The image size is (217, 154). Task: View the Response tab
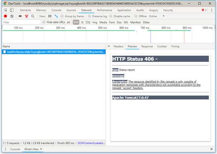coord(147,46)
